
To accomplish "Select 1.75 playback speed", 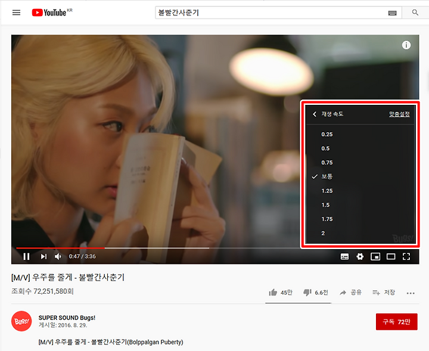I will (x=360, y=219).
